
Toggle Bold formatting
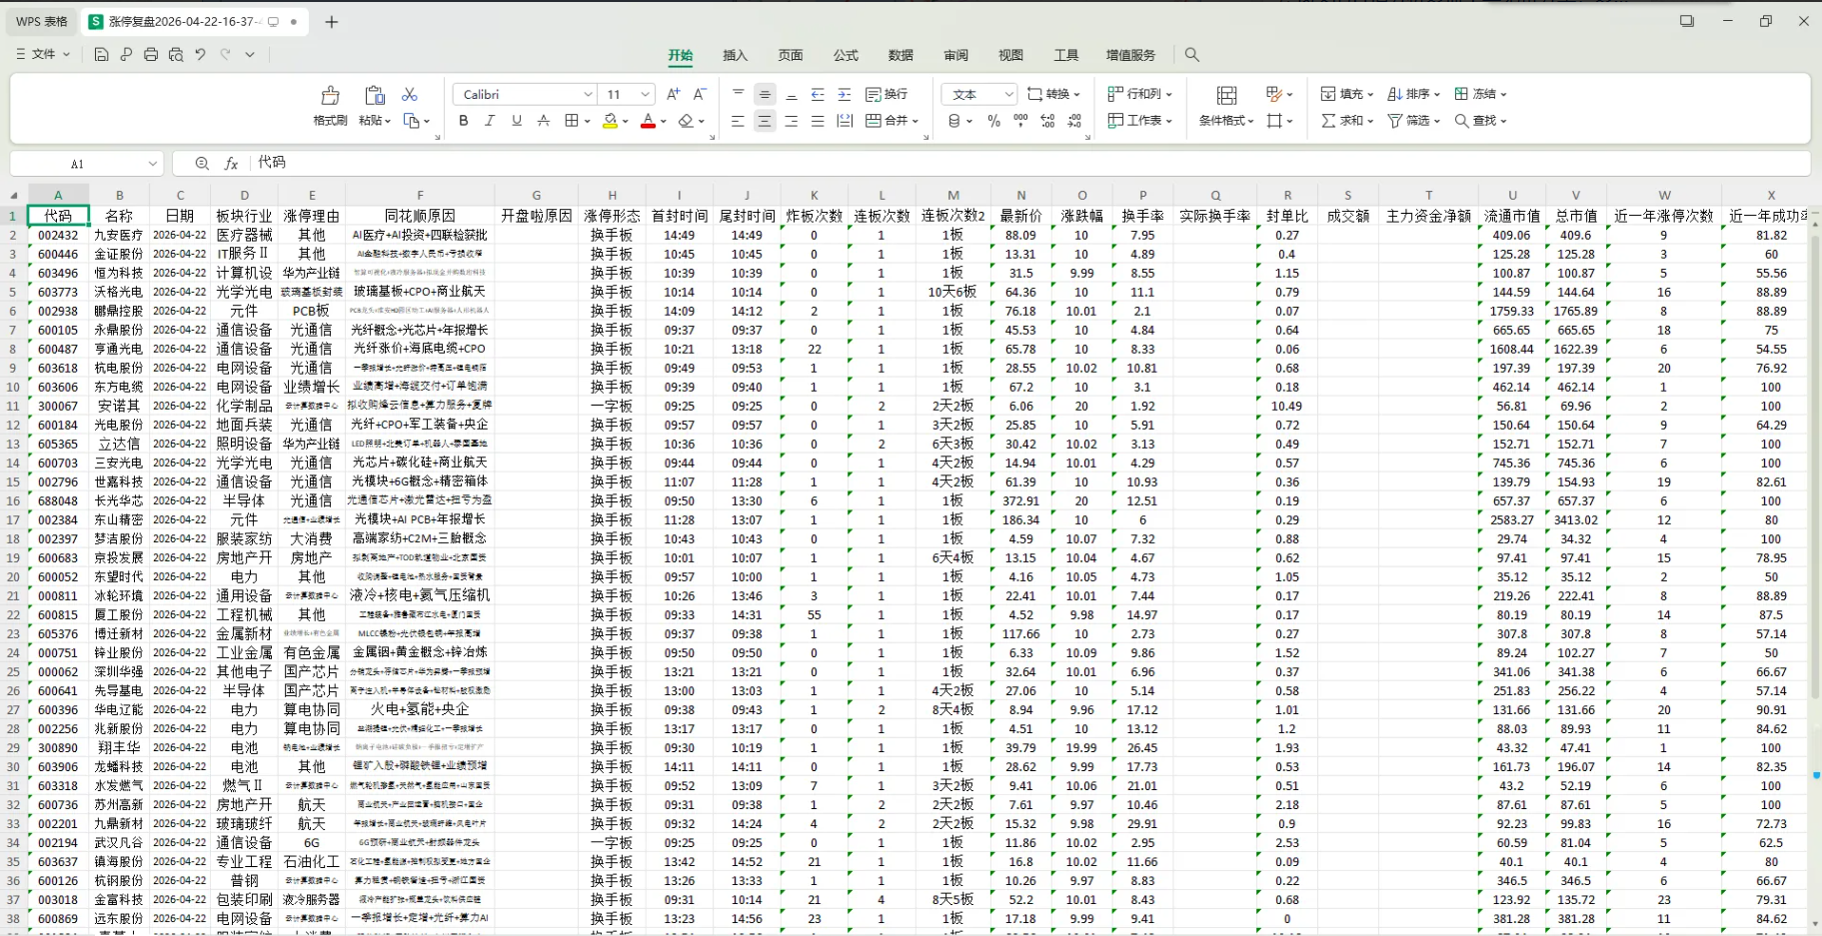tap(463, 121)
